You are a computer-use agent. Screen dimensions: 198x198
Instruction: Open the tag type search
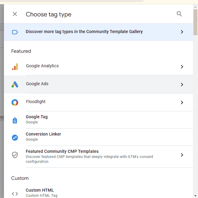click(x=179, y=14)
